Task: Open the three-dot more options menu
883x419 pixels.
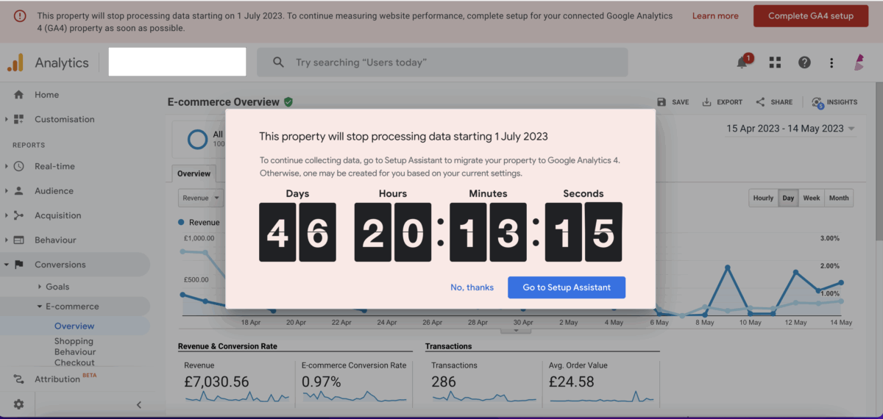Action: 831,63
